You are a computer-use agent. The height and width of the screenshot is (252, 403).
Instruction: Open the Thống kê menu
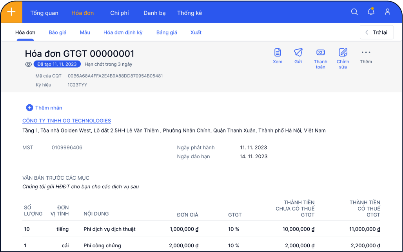point(189,13)
